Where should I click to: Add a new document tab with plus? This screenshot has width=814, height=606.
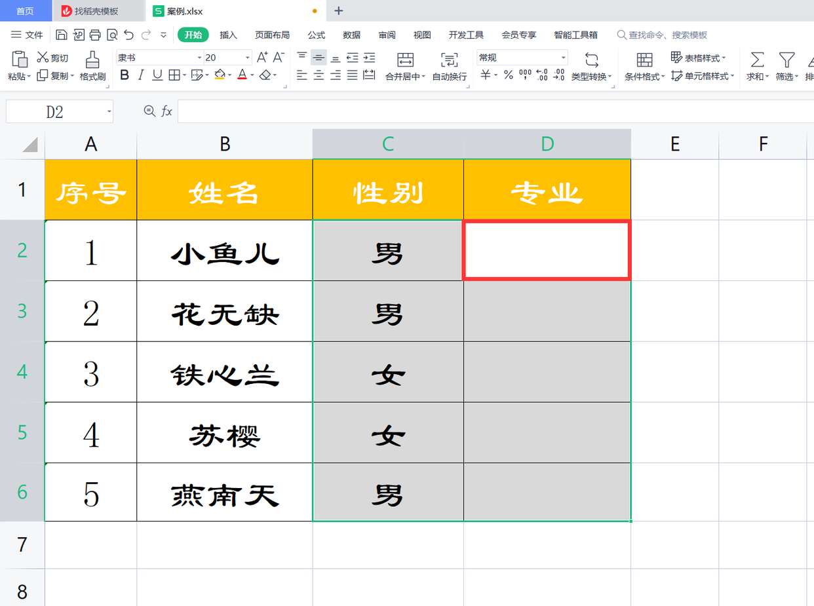(x=339, y=10)
